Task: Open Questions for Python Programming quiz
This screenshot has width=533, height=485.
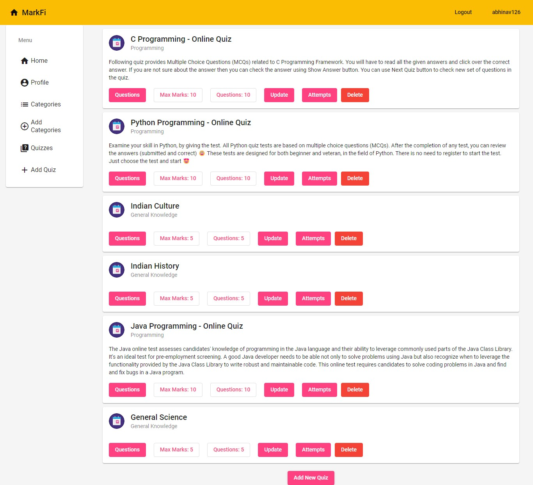Action: click(127, 179)
